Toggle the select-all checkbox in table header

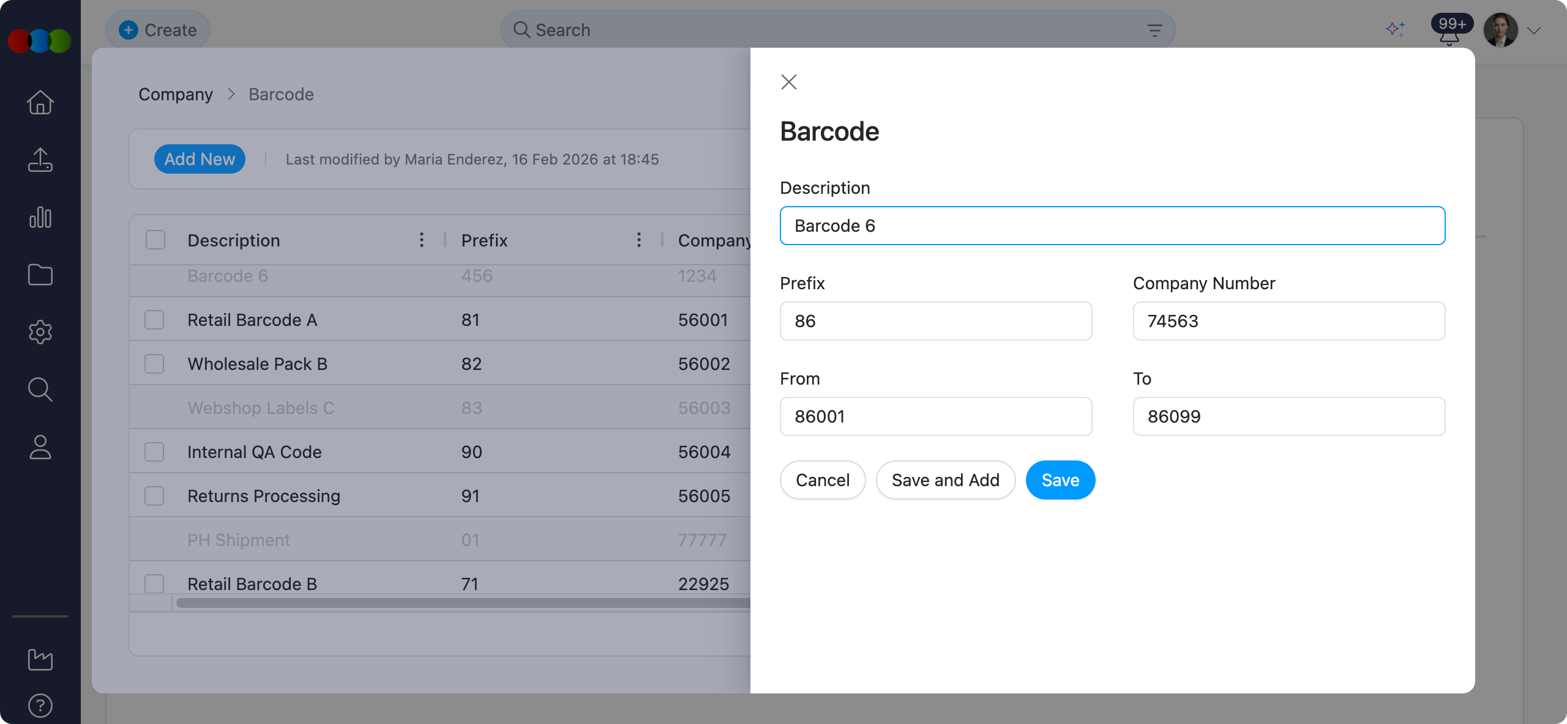(154, 240)
